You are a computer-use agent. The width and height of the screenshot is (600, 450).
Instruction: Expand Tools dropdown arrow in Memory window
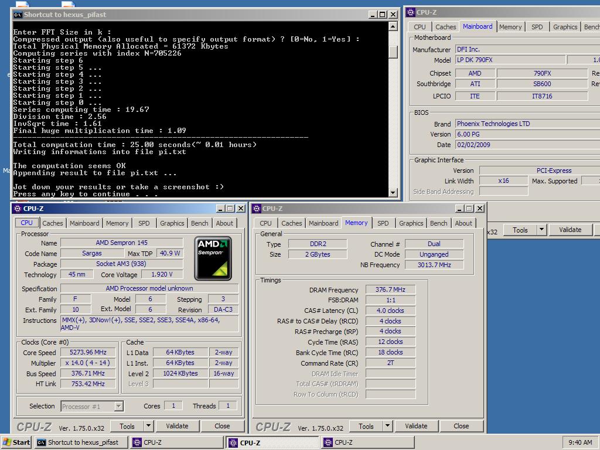(388, 426)
